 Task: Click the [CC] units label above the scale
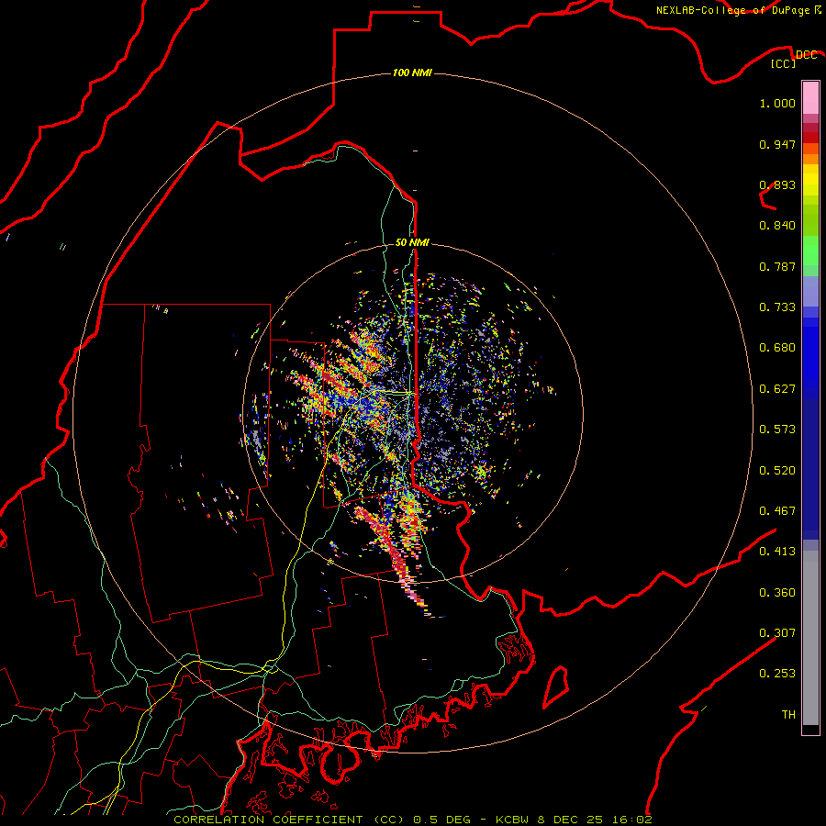(784, 63)
